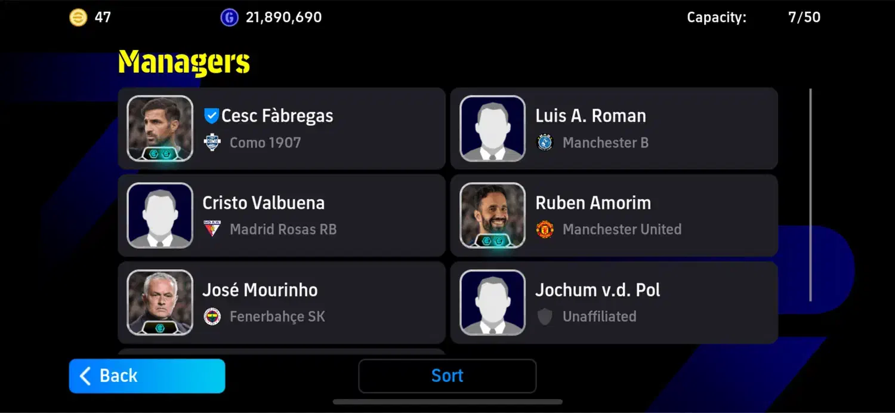Tap the 21,890,690 GP balance
Image resolution: width=895 pixels, height=413 pixels.
(x=284, y=17)
